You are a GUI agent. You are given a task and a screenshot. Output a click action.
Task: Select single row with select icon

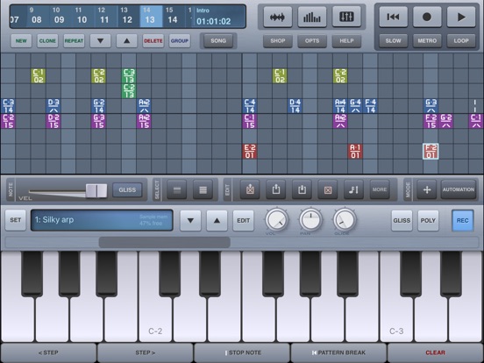tap(177, 189)
